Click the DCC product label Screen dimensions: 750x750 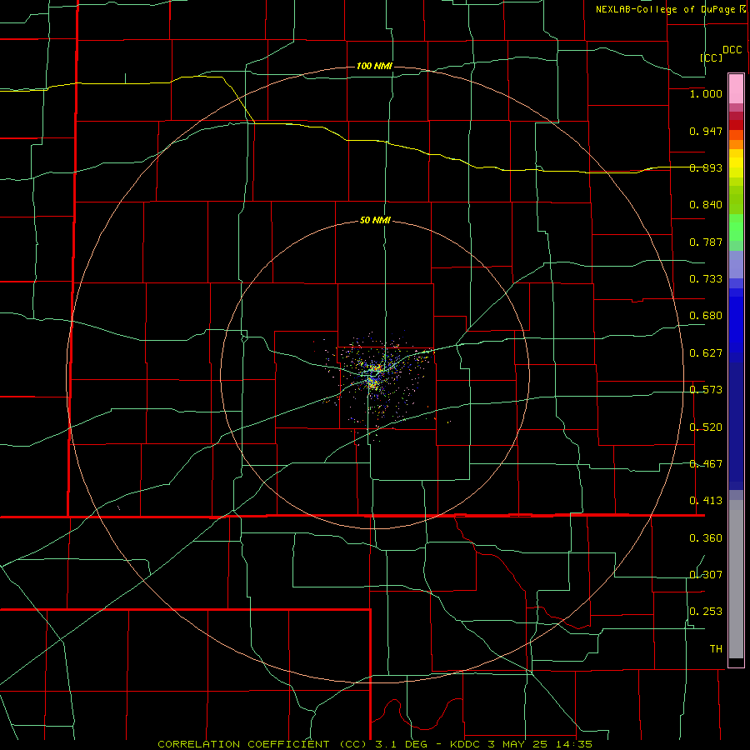coord(732,50)
